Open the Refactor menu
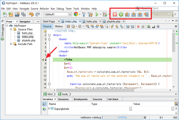Screen dimensions: 179x120 tap(44, 9)
